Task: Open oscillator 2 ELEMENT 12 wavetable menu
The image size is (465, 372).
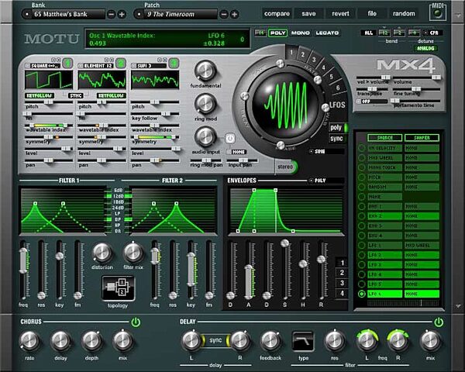Action: [96, 66]
